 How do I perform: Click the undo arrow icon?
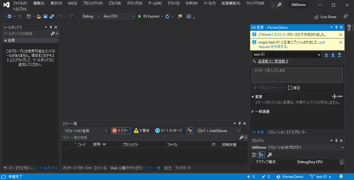pyautogui.click(x=61, y=16)
